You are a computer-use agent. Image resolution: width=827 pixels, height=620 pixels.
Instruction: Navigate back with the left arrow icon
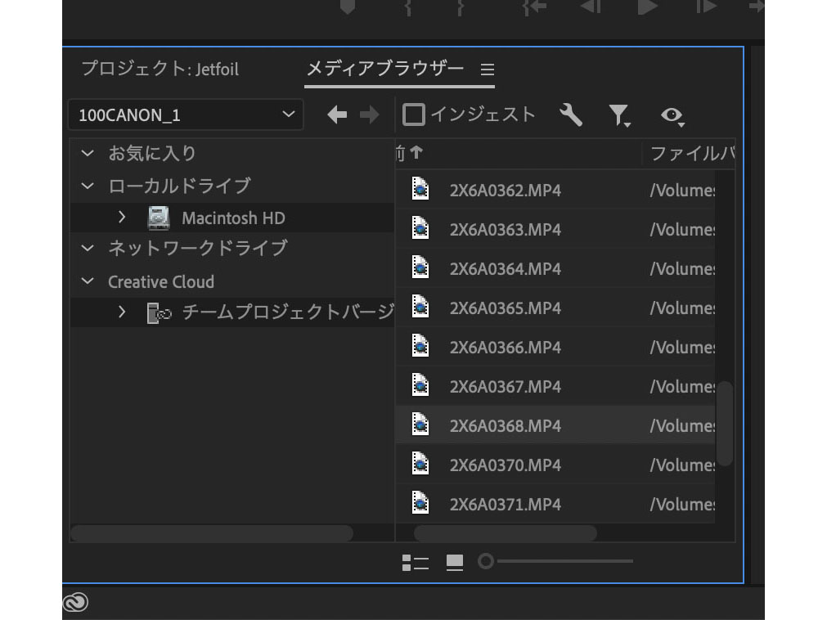[335, 115]
